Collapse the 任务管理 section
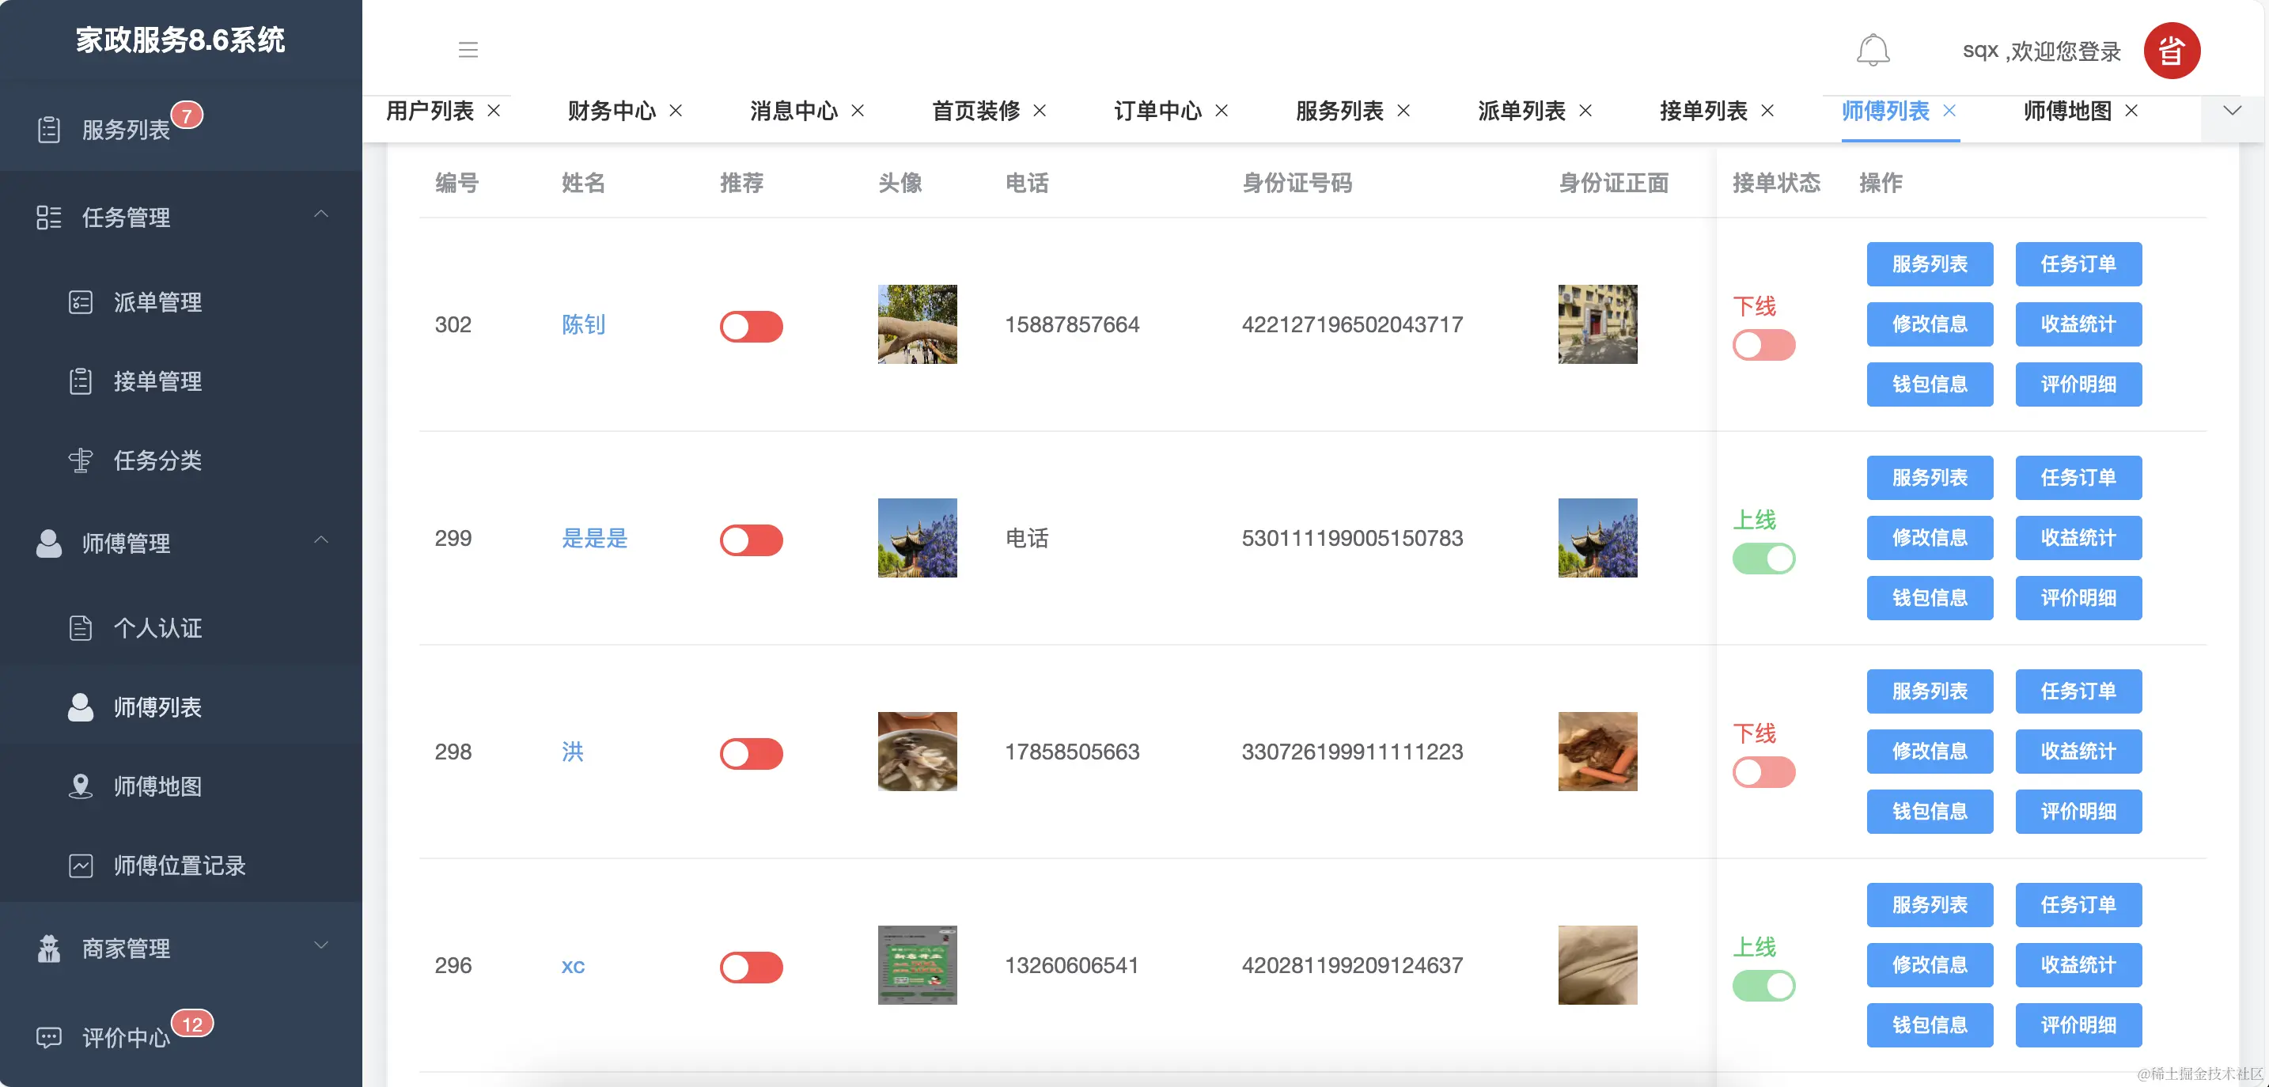Image resolution: width=2269 pixels, height=1087 pixels. point(320,216)
